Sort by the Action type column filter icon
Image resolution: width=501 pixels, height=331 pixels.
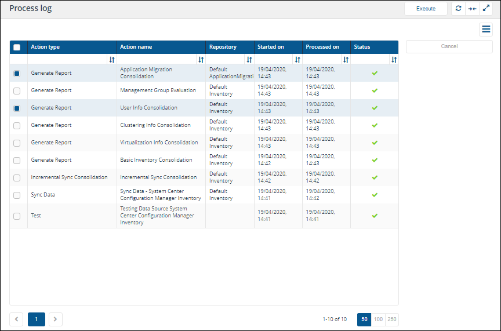tap(112, 60)
